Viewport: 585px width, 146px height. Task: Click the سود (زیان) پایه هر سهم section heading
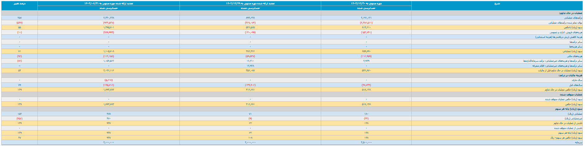point(569,109)
